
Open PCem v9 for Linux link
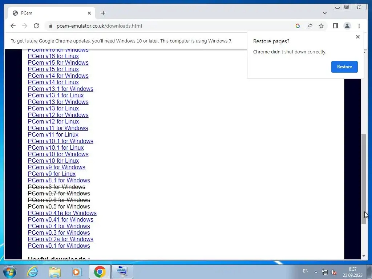[52, 174]
